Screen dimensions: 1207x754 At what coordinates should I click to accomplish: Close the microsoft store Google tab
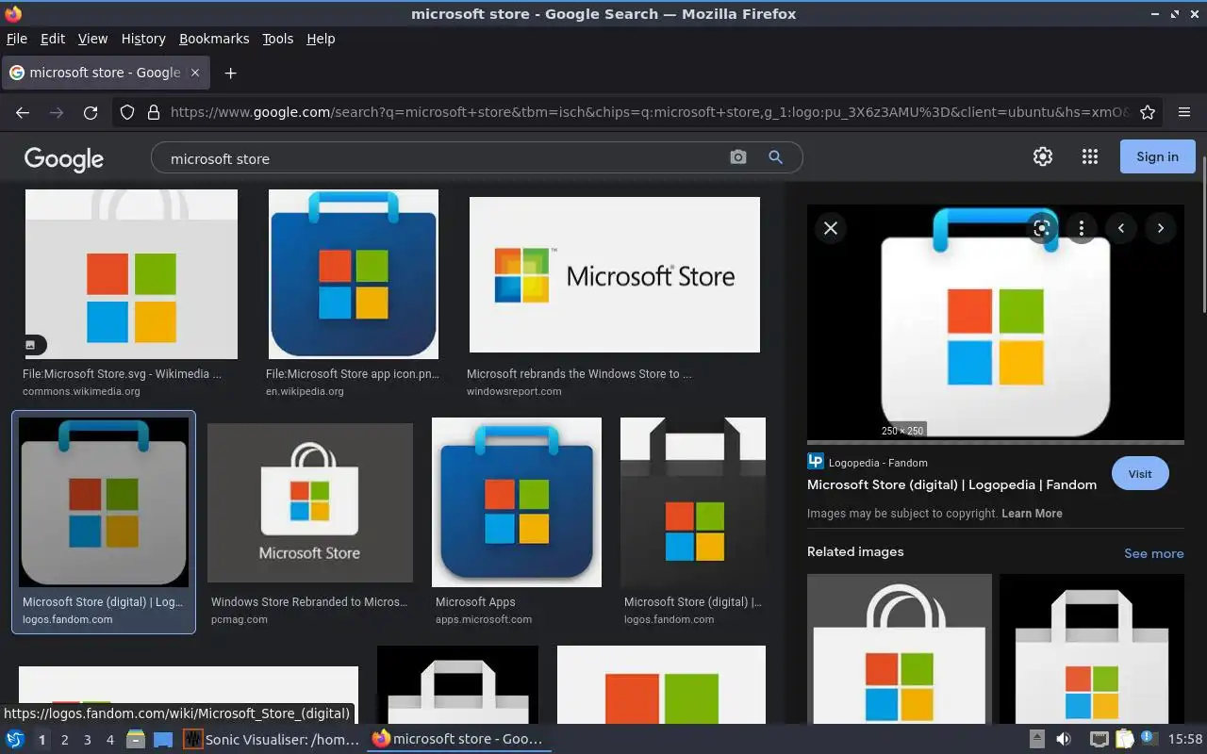[x=195, y=73]
